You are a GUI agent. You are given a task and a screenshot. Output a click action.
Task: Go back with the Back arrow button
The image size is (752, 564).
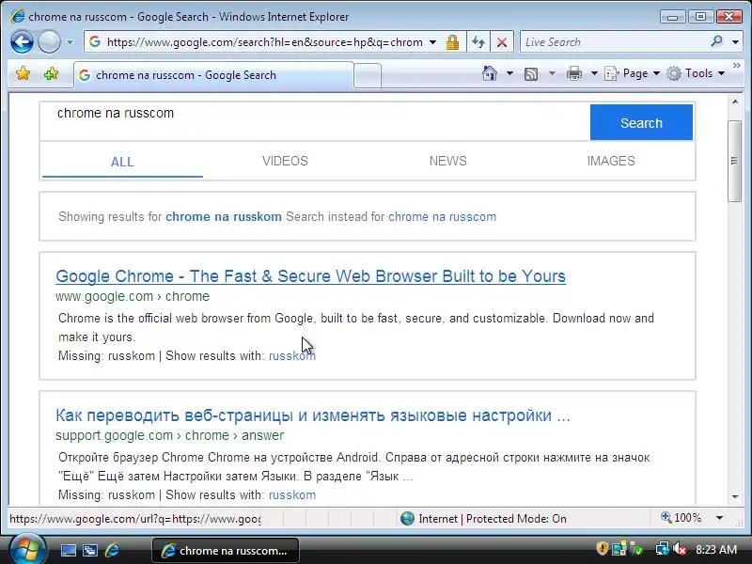pyautogui.click(x=22, y=41)
